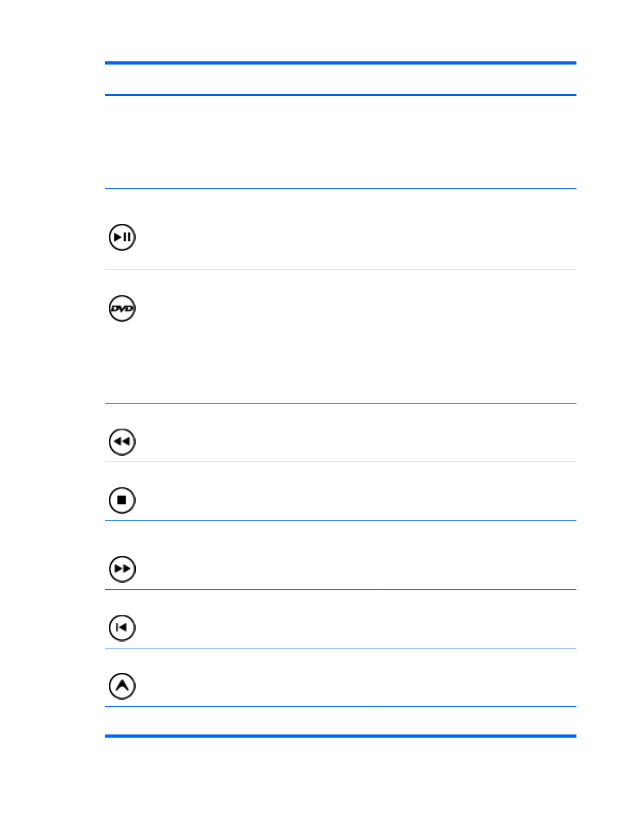
Task: Select the empty row above the play/pause row
Action: (340, 142)
